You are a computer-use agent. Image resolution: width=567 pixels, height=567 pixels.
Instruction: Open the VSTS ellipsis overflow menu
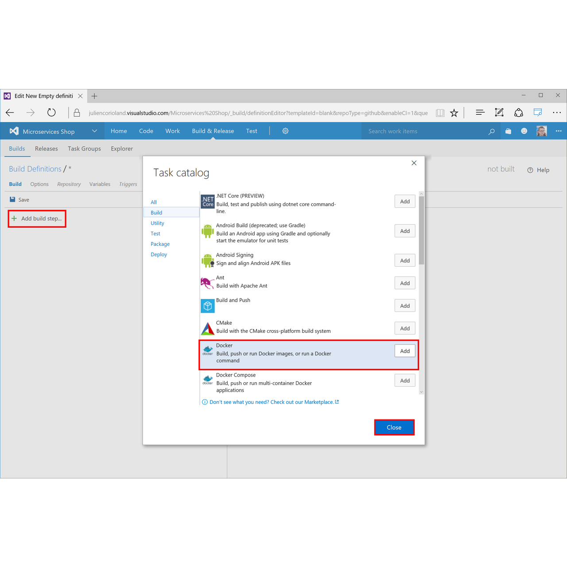pyautogui.click(x=559, y=131)
